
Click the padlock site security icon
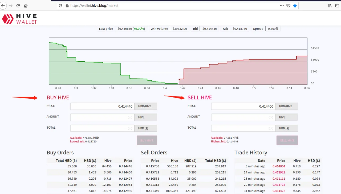(67, 6)
